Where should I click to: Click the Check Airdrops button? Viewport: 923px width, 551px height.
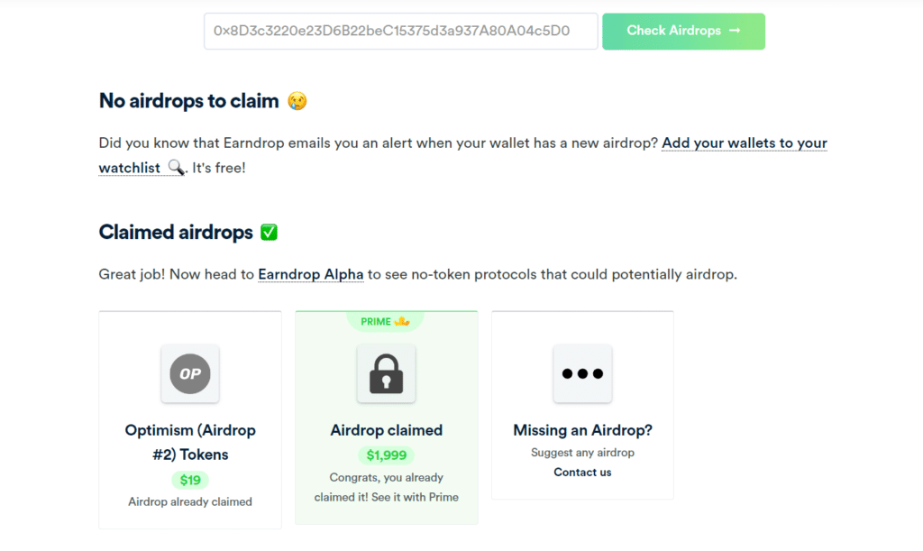(x=683, y=32)
